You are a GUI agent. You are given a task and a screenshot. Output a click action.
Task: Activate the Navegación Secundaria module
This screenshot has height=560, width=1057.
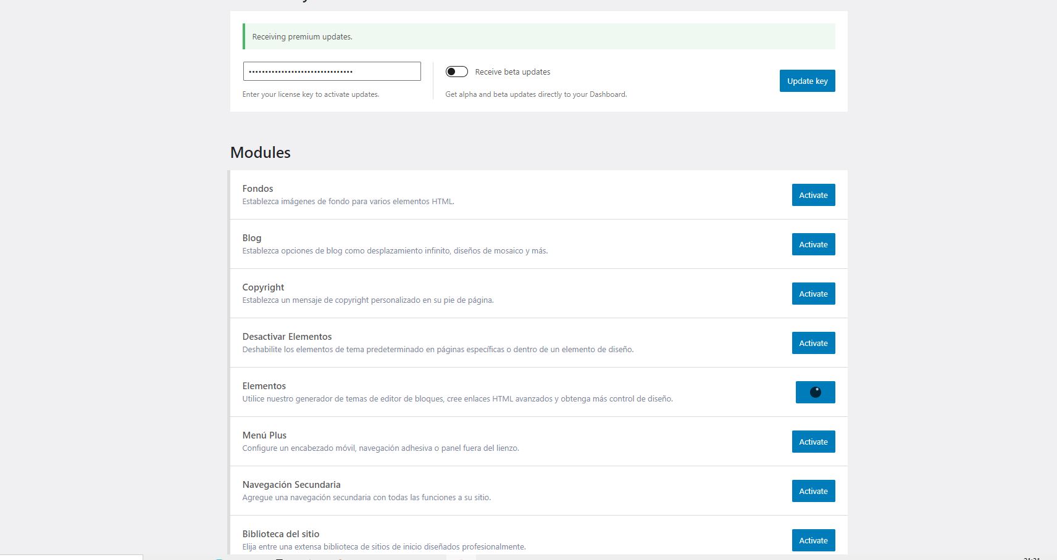813,491
